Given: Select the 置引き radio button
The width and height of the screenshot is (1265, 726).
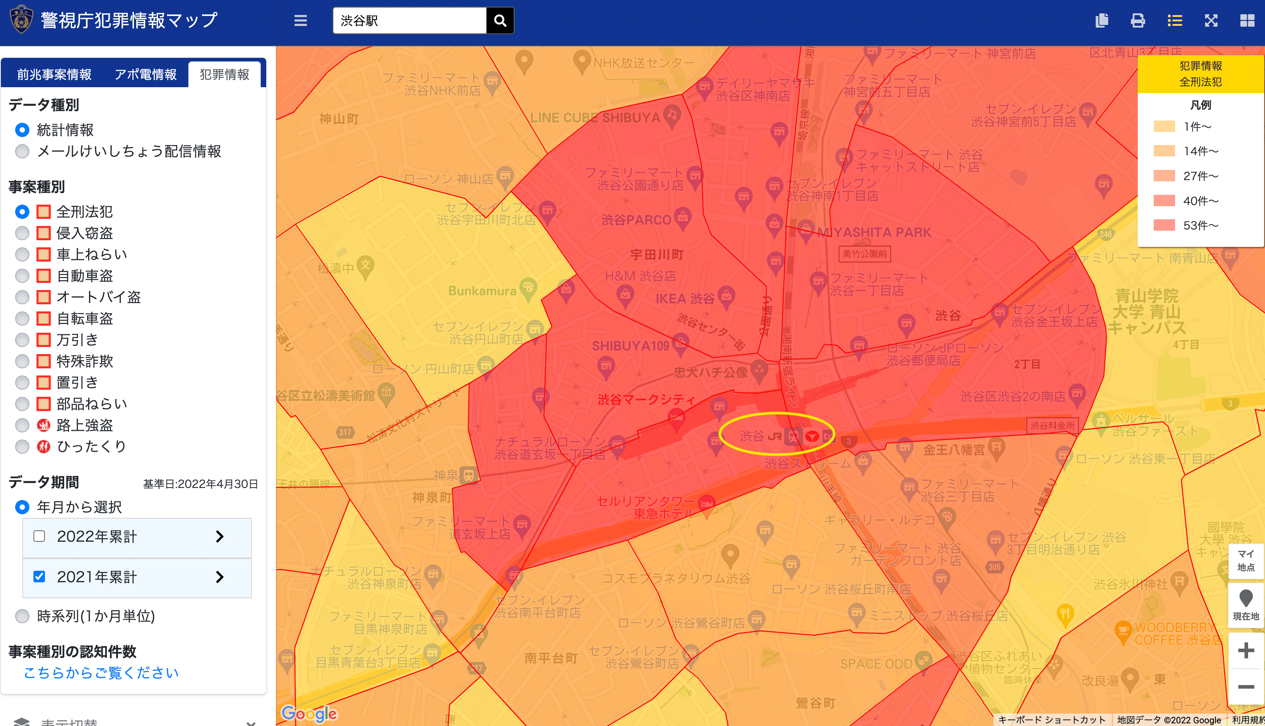Looking at the screenshot, I should [x=22, y=383].
